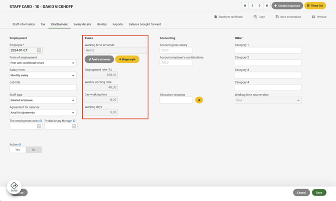Click the Category 4 field
Screen dimensions: 336x201
[x=268, y=87]
